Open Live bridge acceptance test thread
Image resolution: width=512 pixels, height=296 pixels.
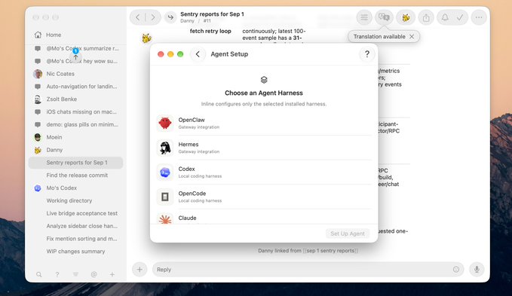[x=75, y=213]
